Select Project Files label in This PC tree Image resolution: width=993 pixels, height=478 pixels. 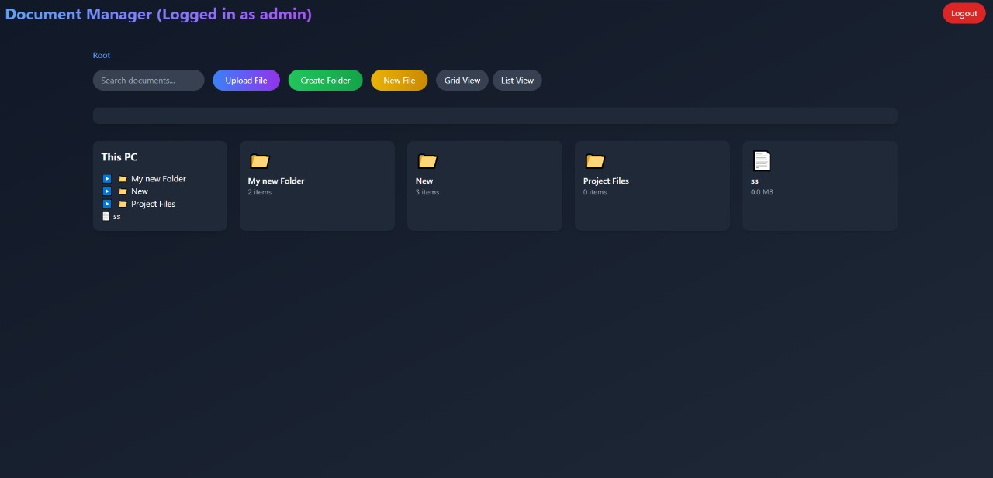pyautogui.click(x=153, y=205)
